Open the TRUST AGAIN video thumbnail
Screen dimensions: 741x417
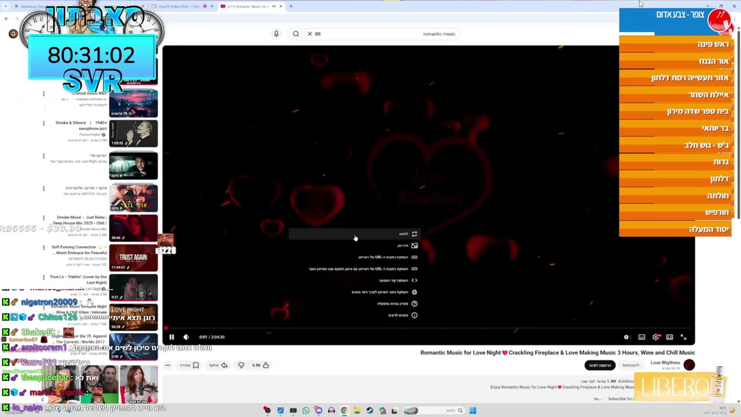[133, 258]
